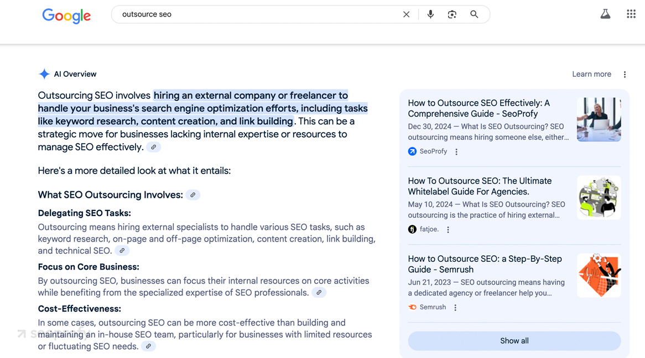Open the Google apps grid icon
The width and height of the screenshot is (645, 358).
pos(631,14)
